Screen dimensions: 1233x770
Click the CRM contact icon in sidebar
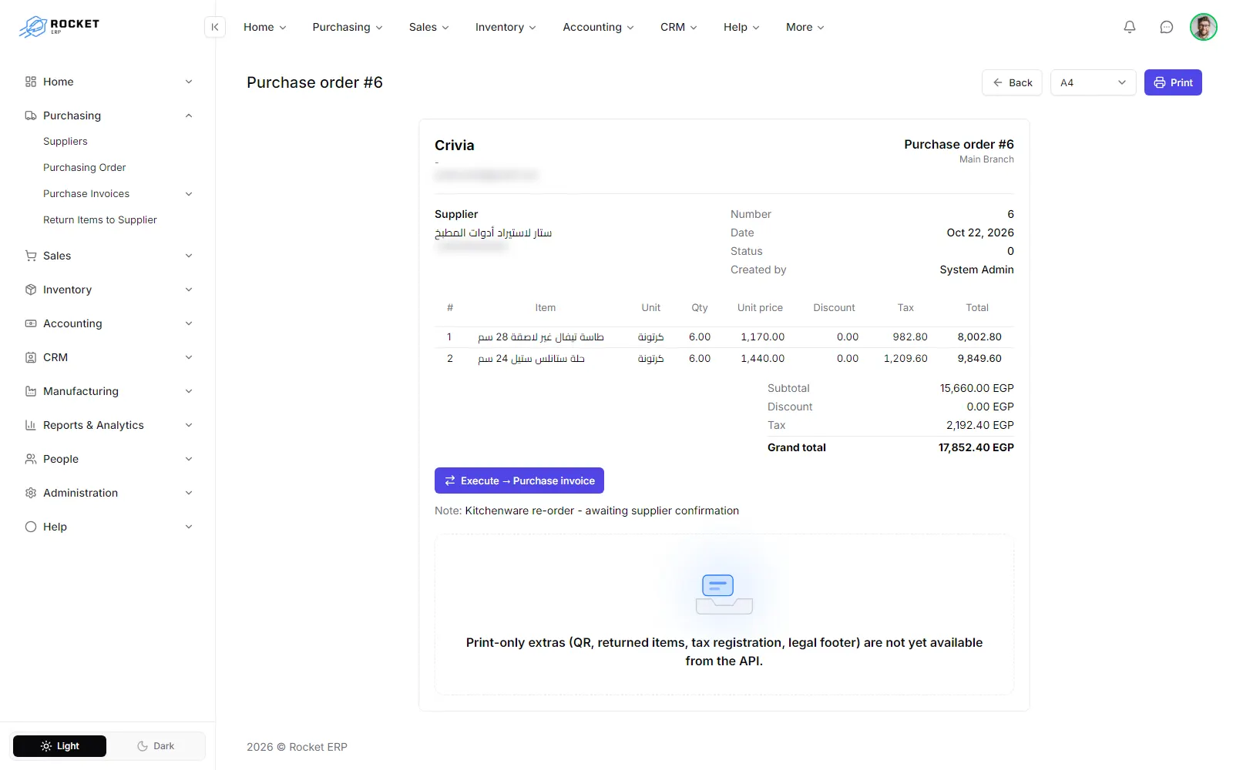31,357
